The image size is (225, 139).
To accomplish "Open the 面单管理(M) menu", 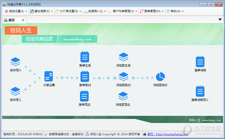I will (x=152, y=11).
